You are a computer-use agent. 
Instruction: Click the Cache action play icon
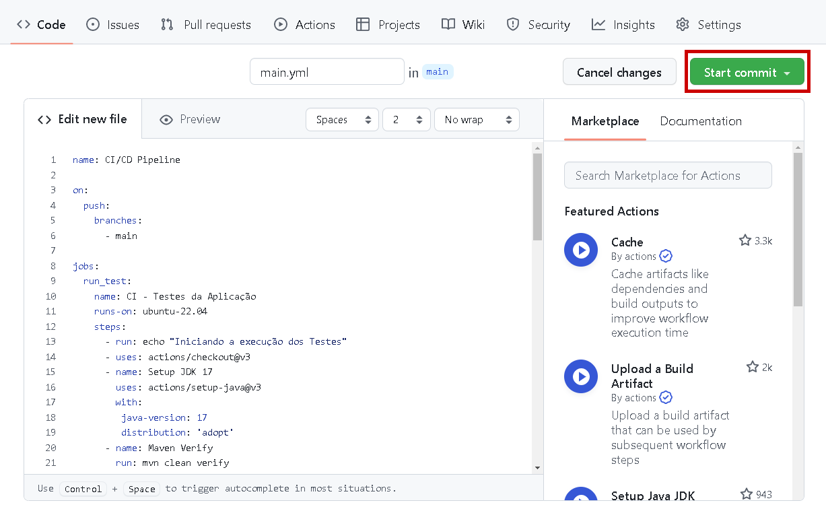pos(581,250)
